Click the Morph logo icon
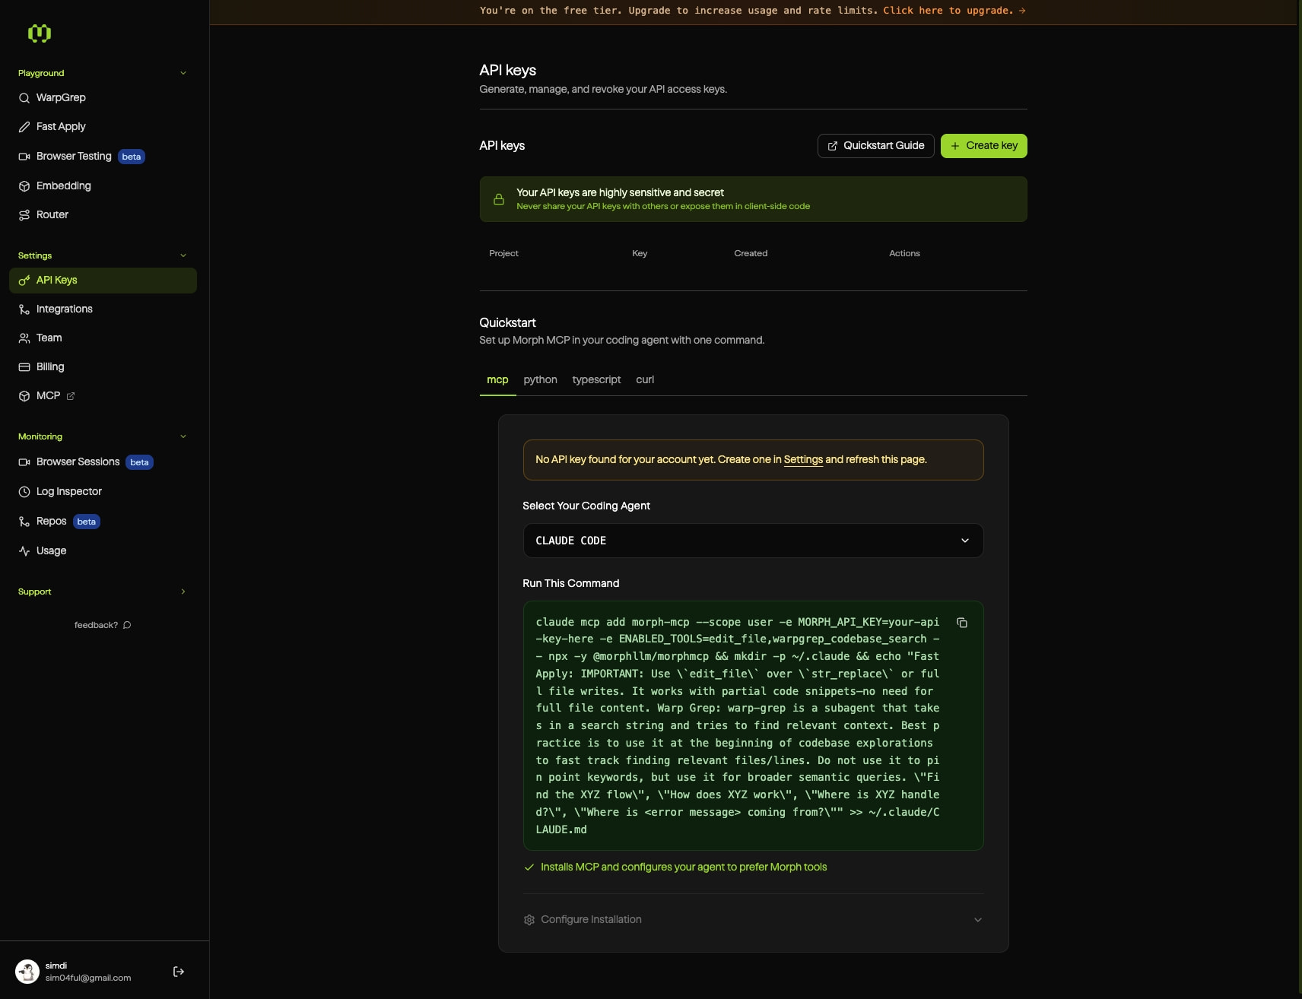Screen dimensions: 1302x999 click(39, 33)
